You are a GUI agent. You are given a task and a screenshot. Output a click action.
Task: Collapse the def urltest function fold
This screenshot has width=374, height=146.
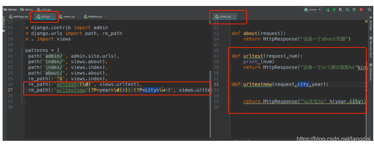click(x=230, y=56)
